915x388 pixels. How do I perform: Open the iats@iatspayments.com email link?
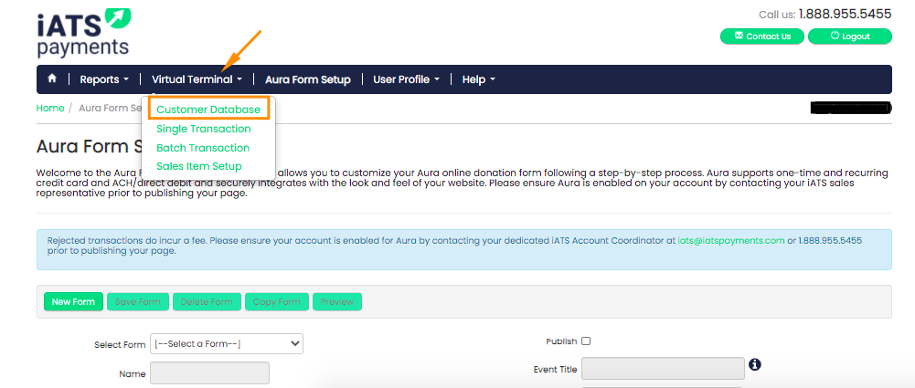[x=731, y=241]
